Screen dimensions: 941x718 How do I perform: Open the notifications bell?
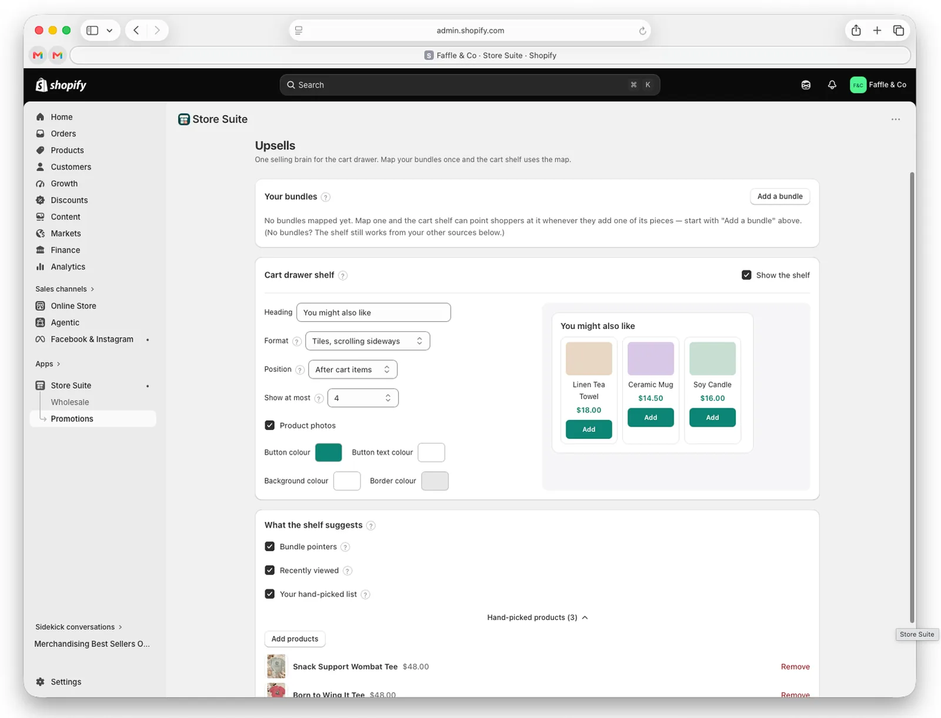tap(832, 85)
